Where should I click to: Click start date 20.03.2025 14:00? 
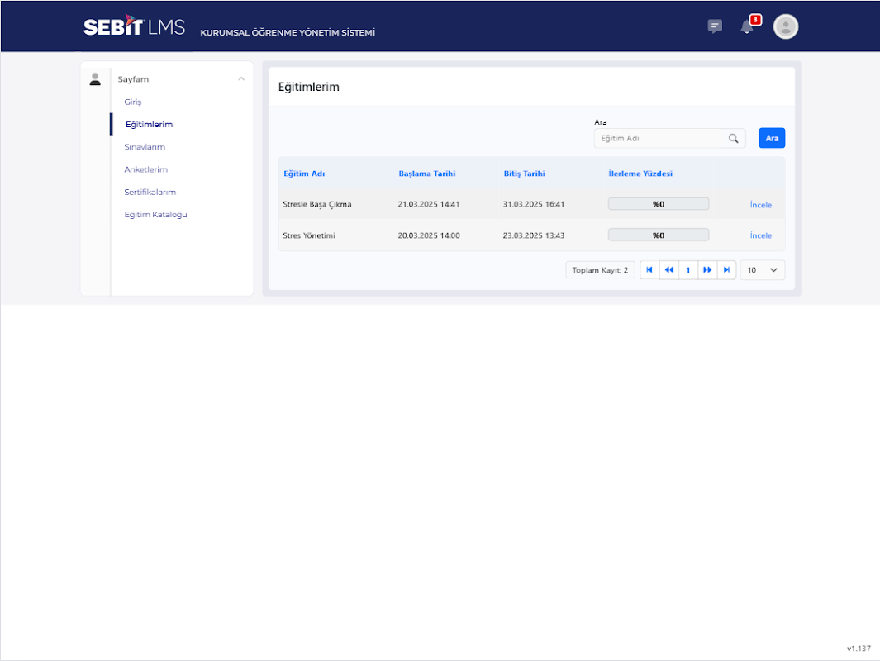(x=429, y=235)
